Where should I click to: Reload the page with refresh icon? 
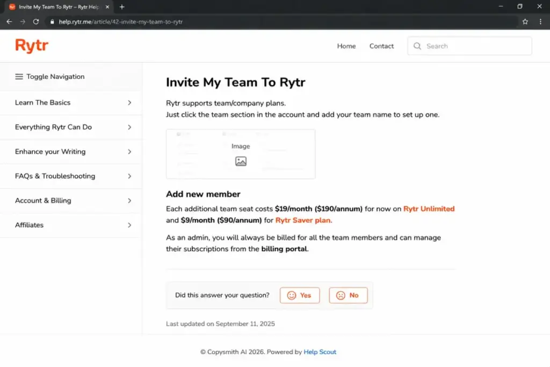[x=36, y=21]
